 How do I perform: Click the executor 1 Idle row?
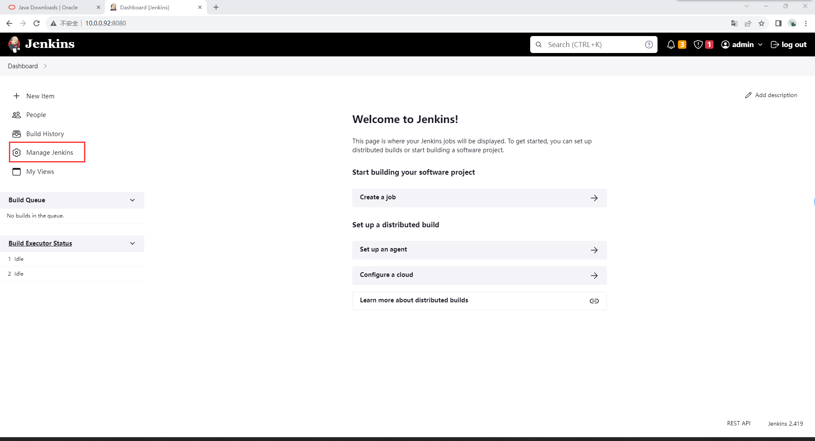[x=72, y=259]
